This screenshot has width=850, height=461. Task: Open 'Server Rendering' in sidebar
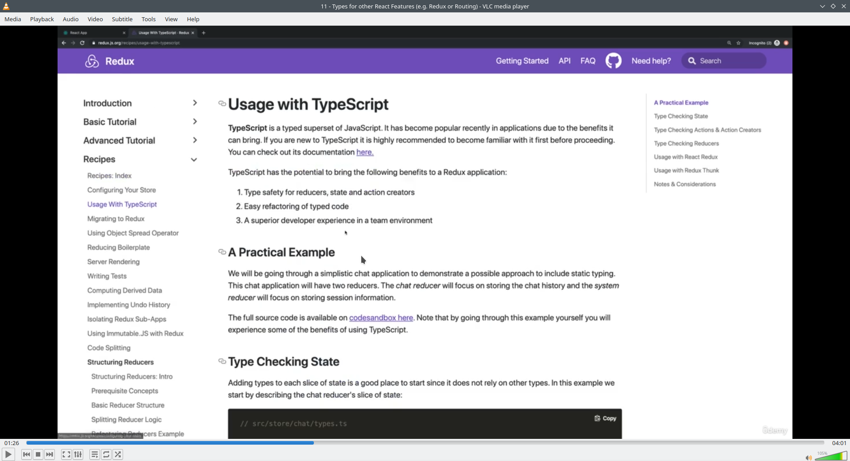point(113,261)
